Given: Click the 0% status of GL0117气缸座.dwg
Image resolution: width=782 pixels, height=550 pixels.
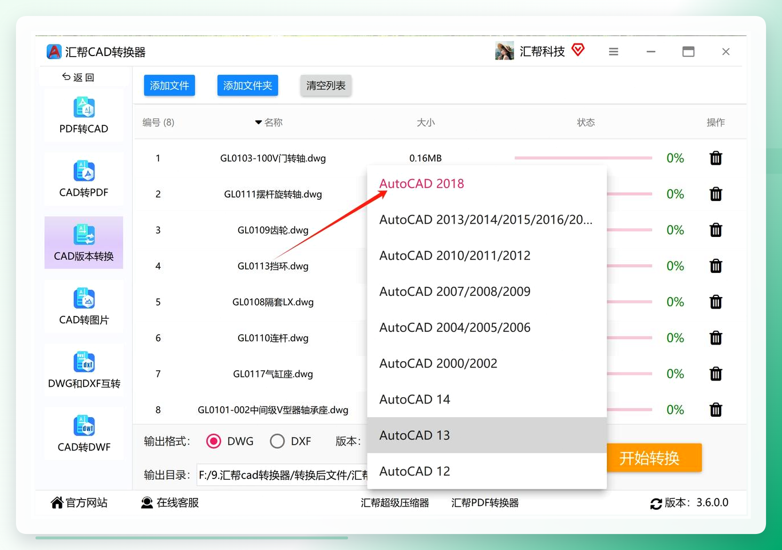Looking at the screenshot, I should (x=675, y=374).
